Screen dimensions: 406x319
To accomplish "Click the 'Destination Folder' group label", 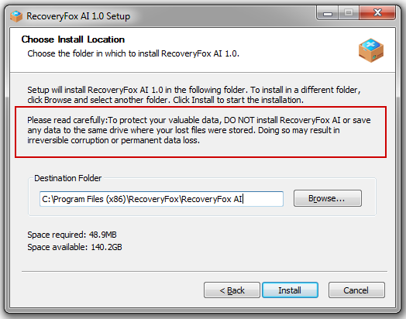I will [68, 178].
